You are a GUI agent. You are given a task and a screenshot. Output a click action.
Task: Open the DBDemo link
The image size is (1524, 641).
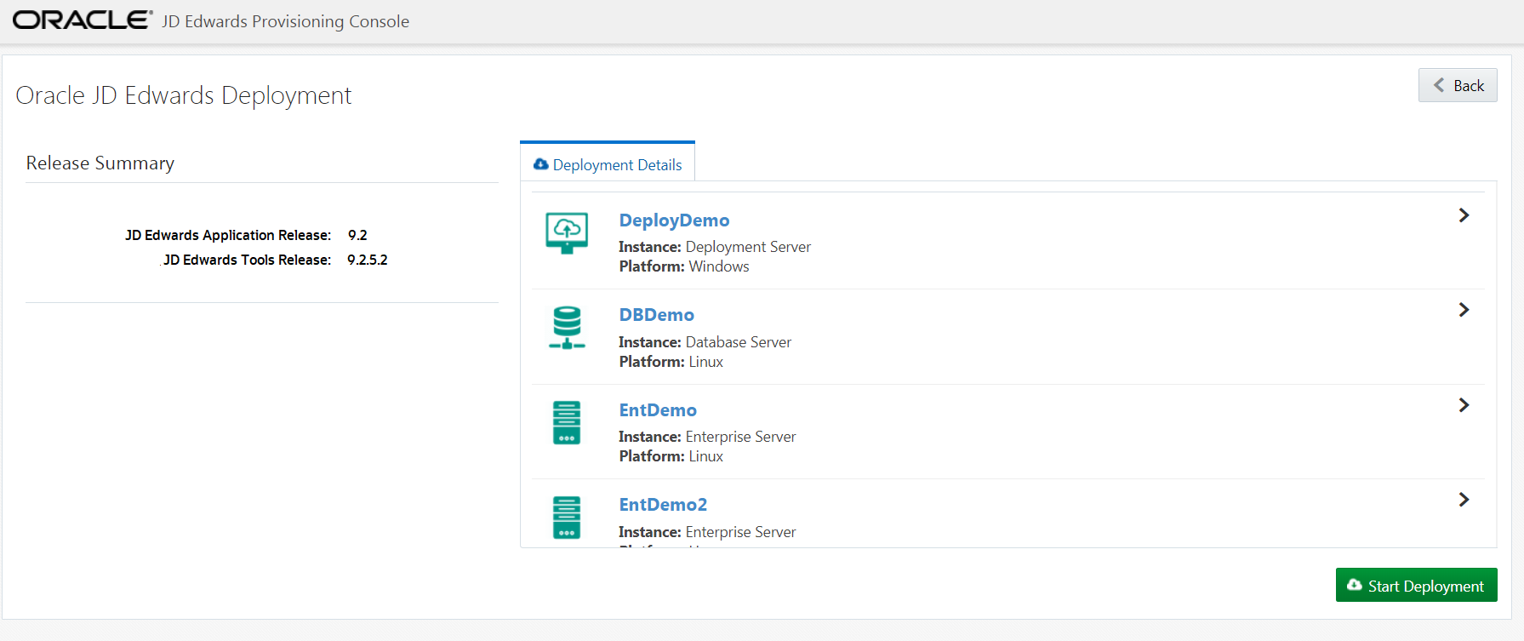pos(656,315)
